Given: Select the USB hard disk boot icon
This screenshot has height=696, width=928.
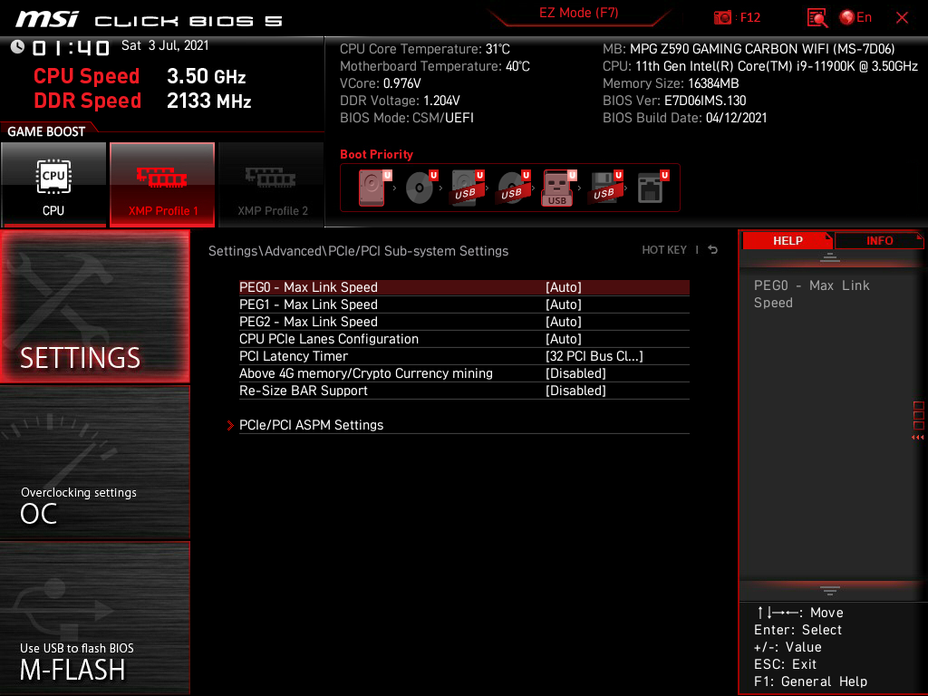Looking at the screenshot, I should point(467,188).
